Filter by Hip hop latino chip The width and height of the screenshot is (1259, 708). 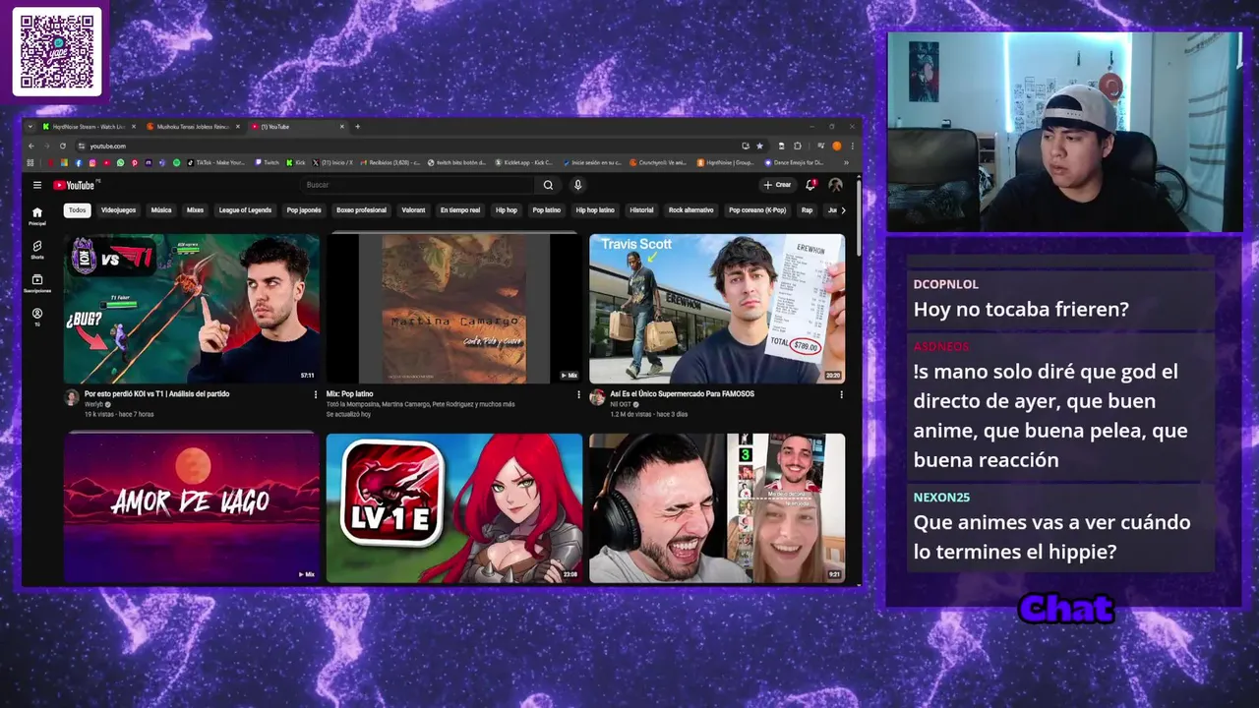tap(595, 209)
